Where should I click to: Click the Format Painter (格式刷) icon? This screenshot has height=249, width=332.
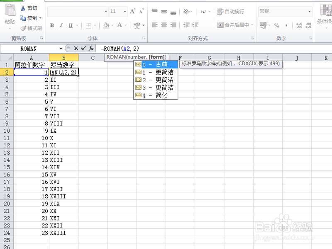pos(23,28)
